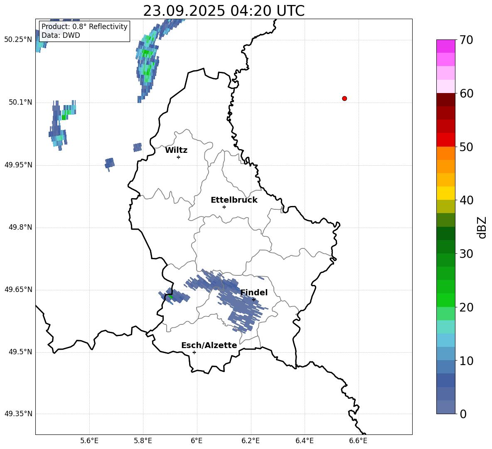Select the 'Esch/Alzette' city label

coord(209,345)
